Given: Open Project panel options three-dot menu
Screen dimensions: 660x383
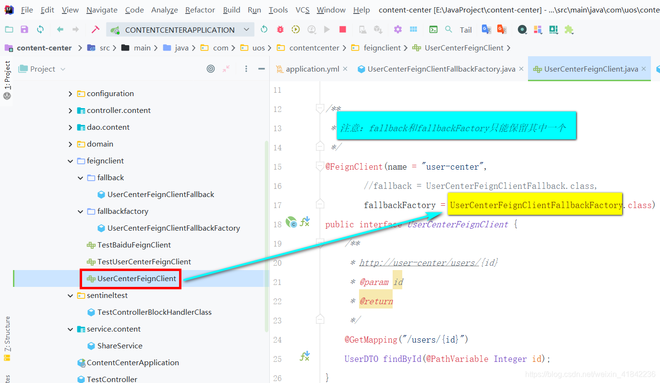Looking at the screenshot, I should tap(246, 69).
